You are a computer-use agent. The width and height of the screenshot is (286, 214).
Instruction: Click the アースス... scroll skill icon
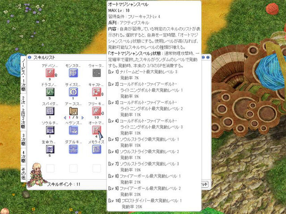point(73,111)
